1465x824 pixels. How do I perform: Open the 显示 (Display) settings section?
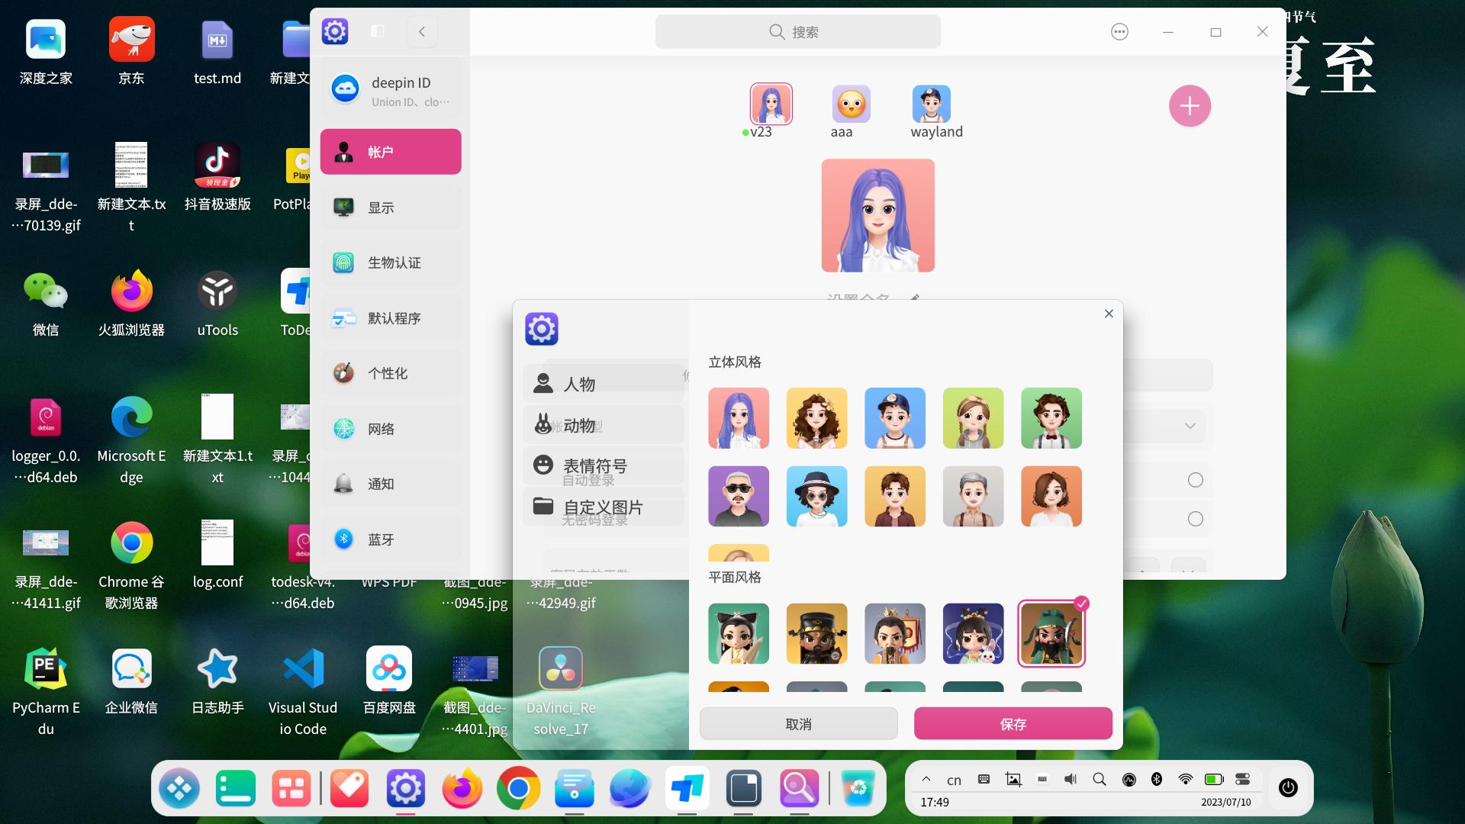point(391,208)
